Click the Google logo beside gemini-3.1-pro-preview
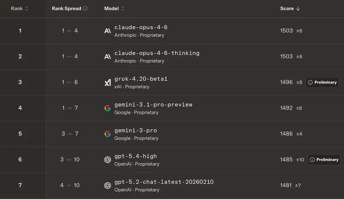 (x=108, y=108)
